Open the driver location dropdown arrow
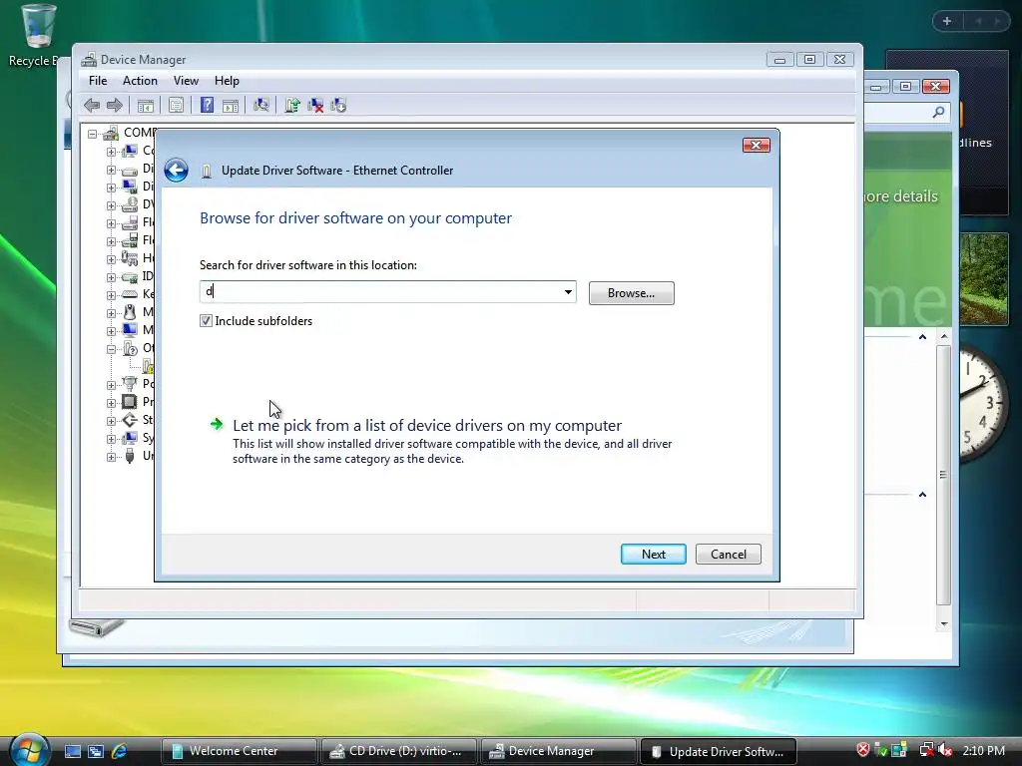The image size is (1022, 766). [x=568, y=292]
